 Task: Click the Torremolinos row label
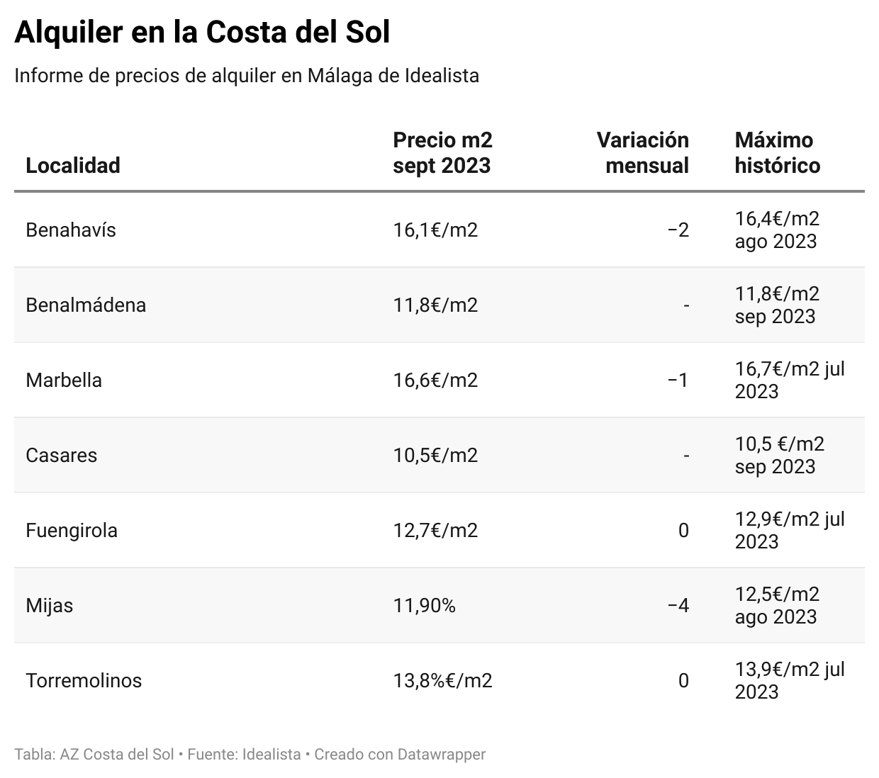click(84, 681)
